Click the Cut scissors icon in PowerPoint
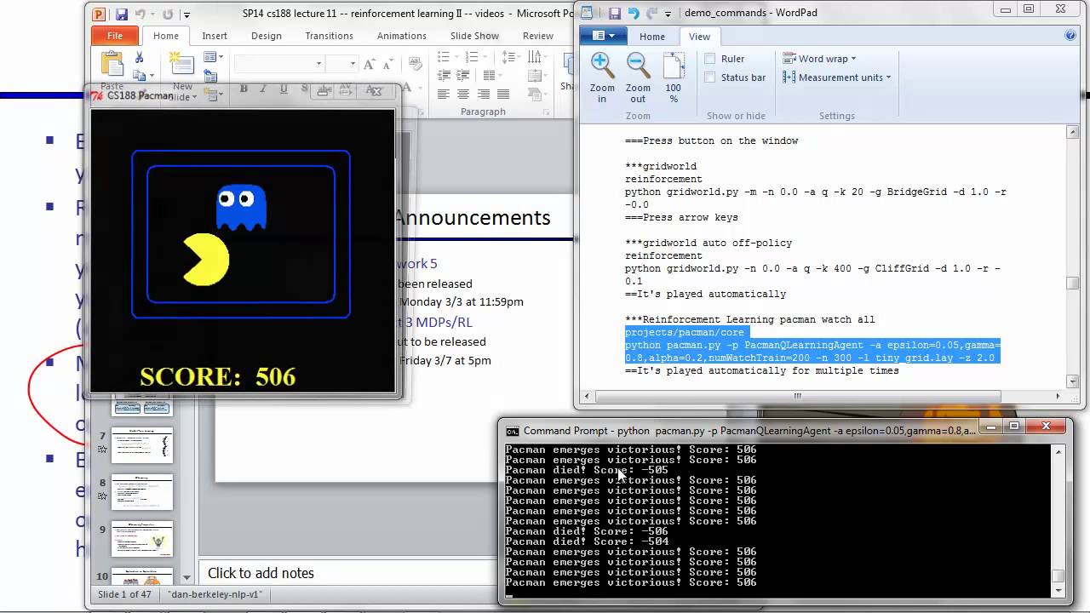This screenshot has width=1090, height=613. [140, 57]
